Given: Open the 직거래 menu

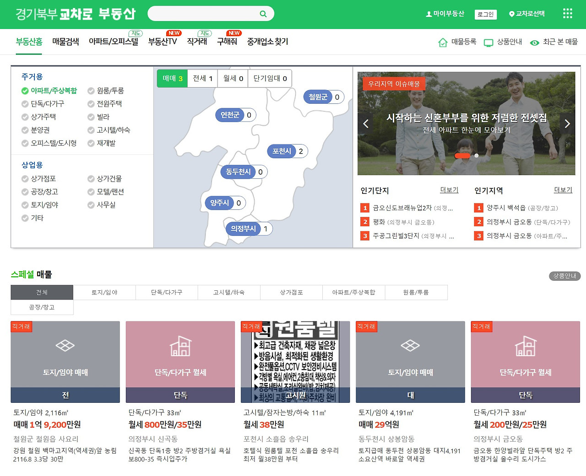Looking at the screenshot, I should tap(197, 42).
